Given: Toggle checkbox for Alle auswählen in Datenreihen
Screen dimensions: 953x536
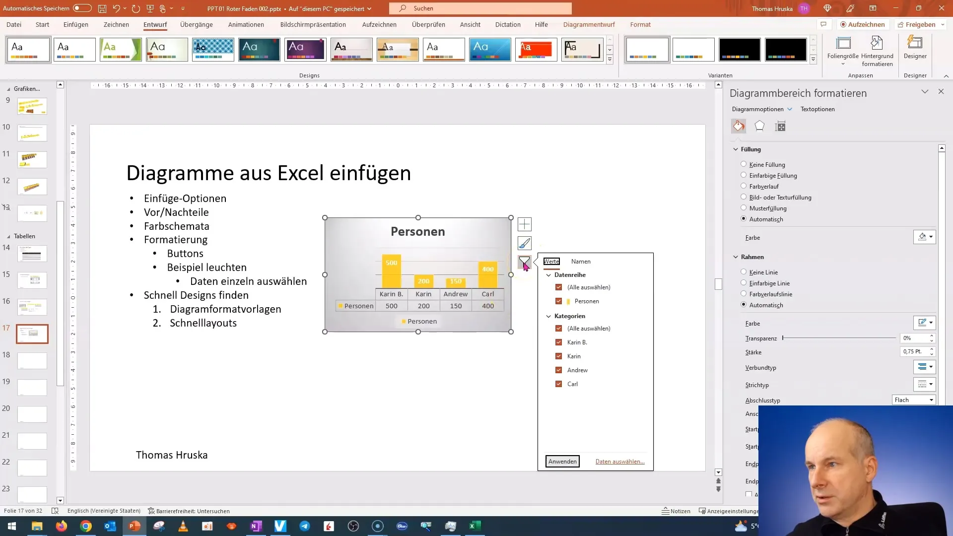Looking at the screenshot, I should click(x=558, y=287).
